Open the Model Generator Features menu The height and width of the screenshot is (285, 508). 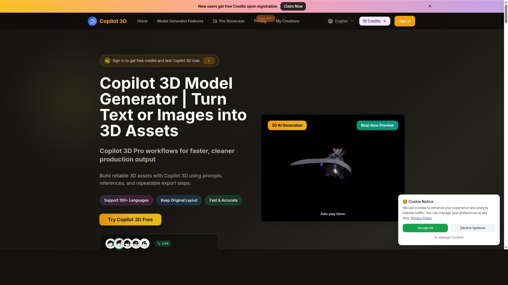click(180, 21)
